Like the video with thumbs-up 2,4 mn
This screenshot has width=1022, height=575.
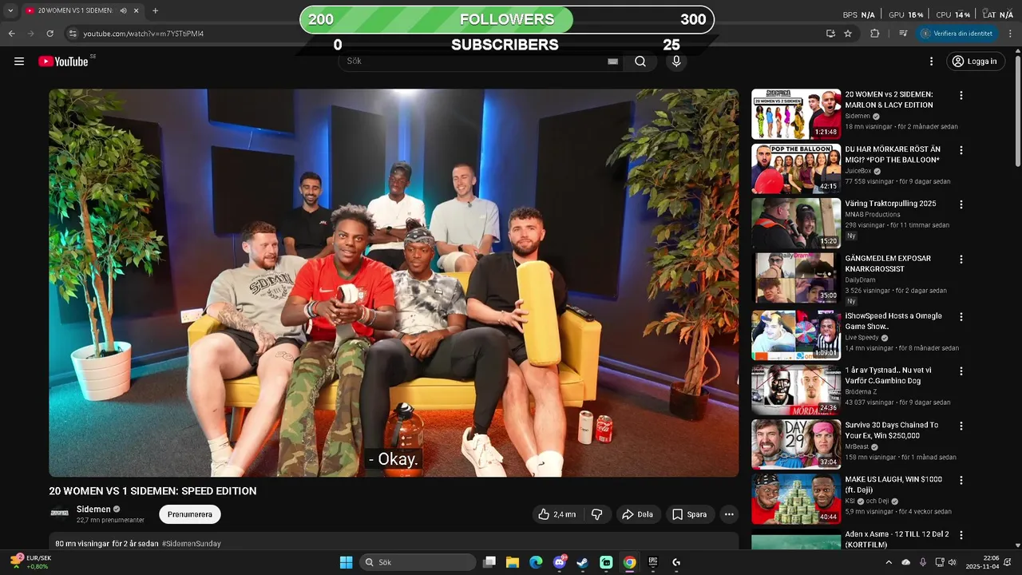tap(557, 514)
